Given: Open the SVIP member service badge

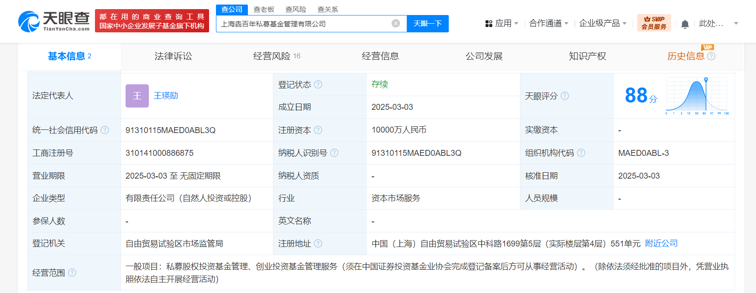Looking at the screenshot, I should tap(654, 23).
